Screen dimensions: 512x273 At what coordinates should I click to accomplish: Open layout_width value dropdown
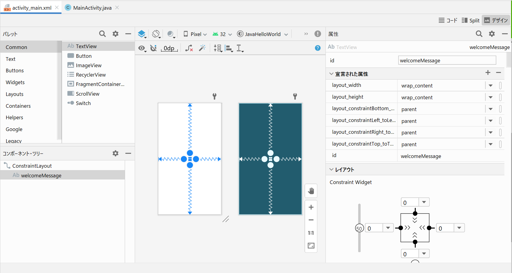pos(491,86)
